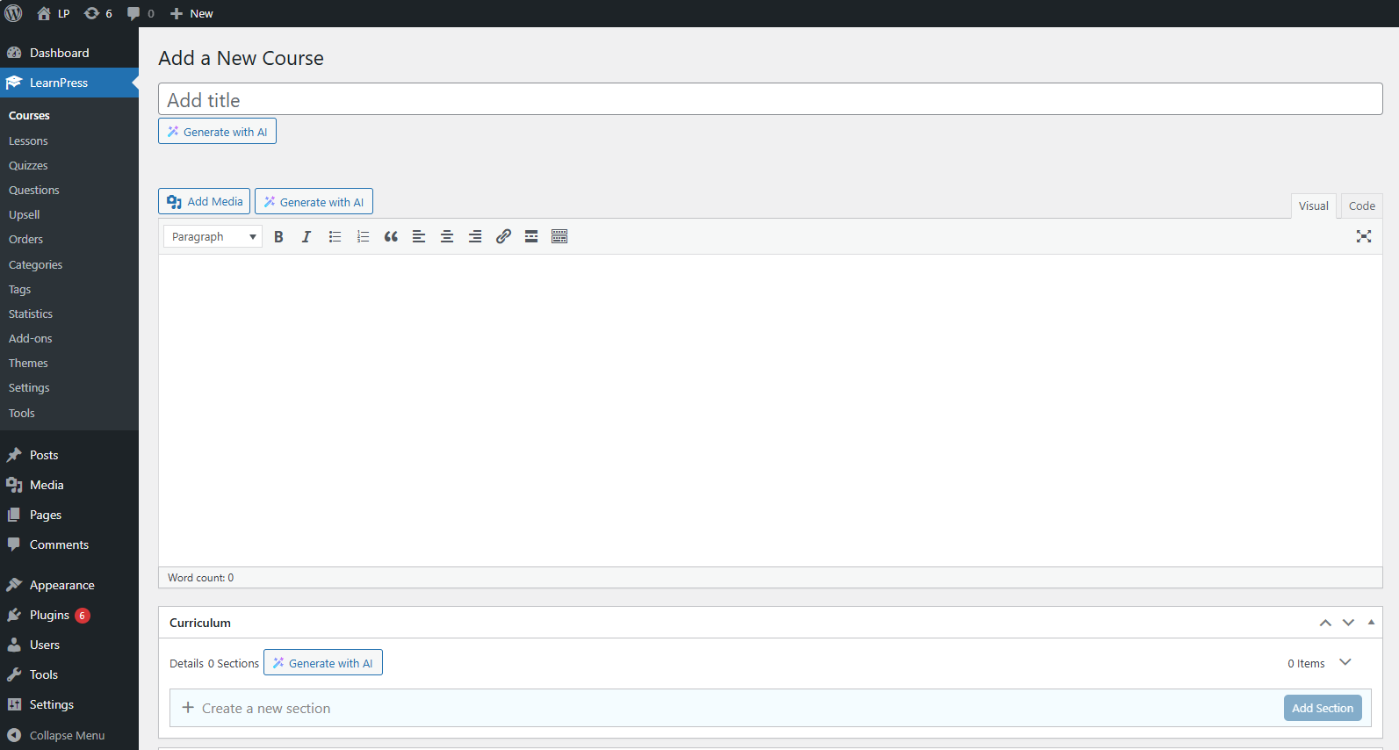Image resolution: width=1399 pixels, height=750 pixels.
Task: Move the Curriculum panel down
Action: 1348,623
